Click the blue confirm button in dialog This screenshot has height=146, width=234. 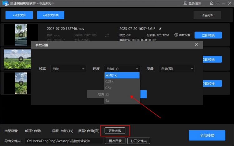click(144, 94)
